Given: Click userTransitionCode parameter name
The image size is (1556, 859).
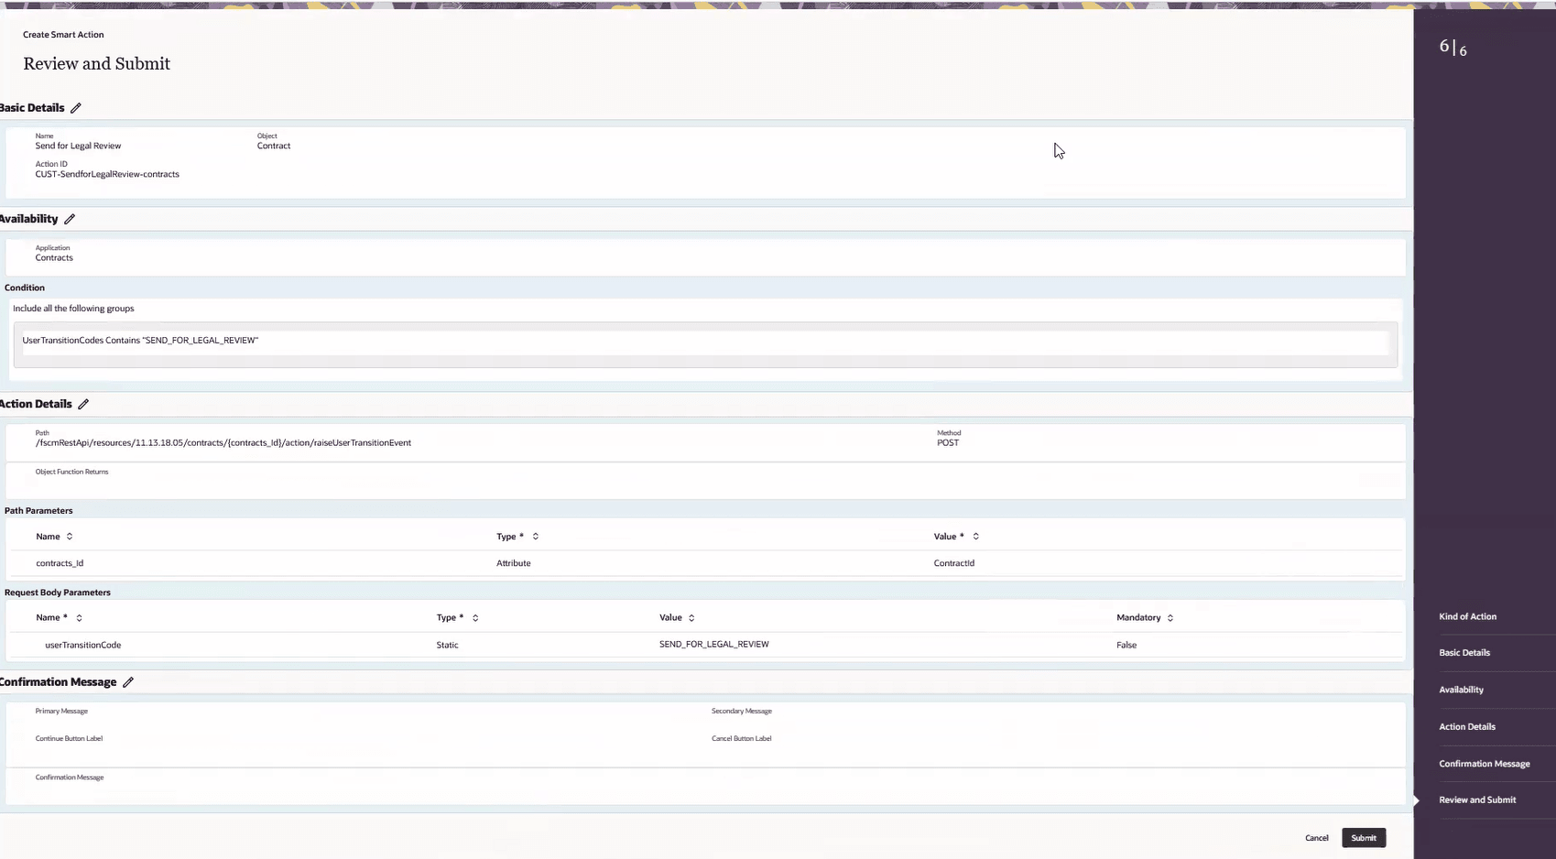Looking at the screenshot, I should point(82,645).
